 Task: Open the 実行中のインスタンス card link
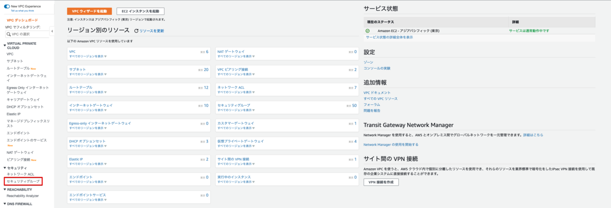[234, 177]
